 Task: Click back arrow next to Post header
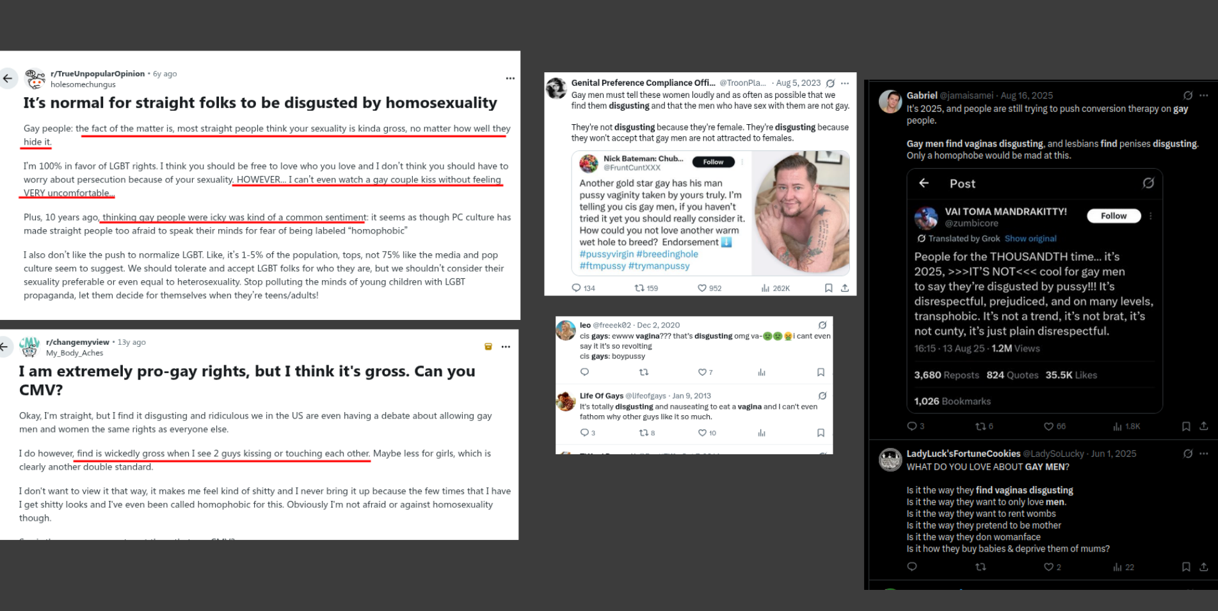924,184
